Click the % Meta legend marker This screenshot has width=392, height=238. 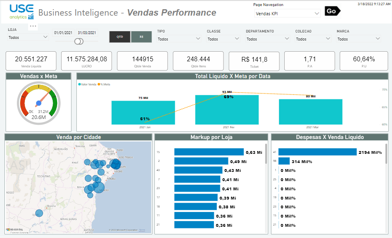(99, 84)
